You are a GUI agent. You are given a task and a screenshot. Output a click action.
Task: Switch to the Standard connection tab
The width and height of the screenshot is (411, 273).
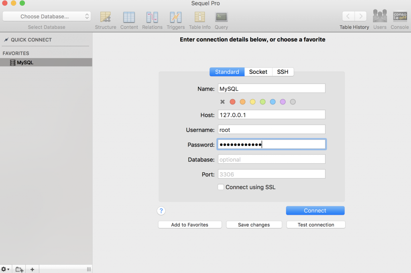pyautogui.click(x=227, y=72)
